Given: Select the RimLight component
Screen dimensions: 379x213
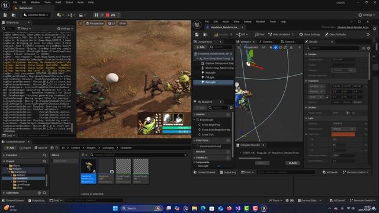Looking at the screenshot, I should tap(210, 82).
